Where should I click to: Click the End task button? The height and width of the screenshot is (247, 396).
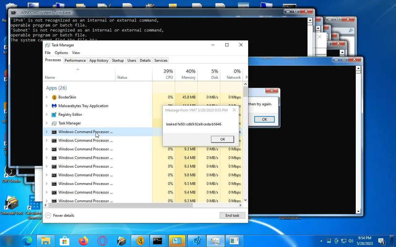coord(232,216)
